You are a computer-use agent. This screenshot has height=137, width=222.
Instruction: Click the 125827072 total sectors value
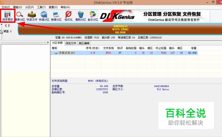pyautogui.click(x=102, y=89)
